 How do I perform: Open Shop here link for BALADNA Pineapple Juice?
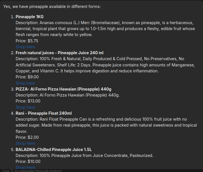coord(25,167)
